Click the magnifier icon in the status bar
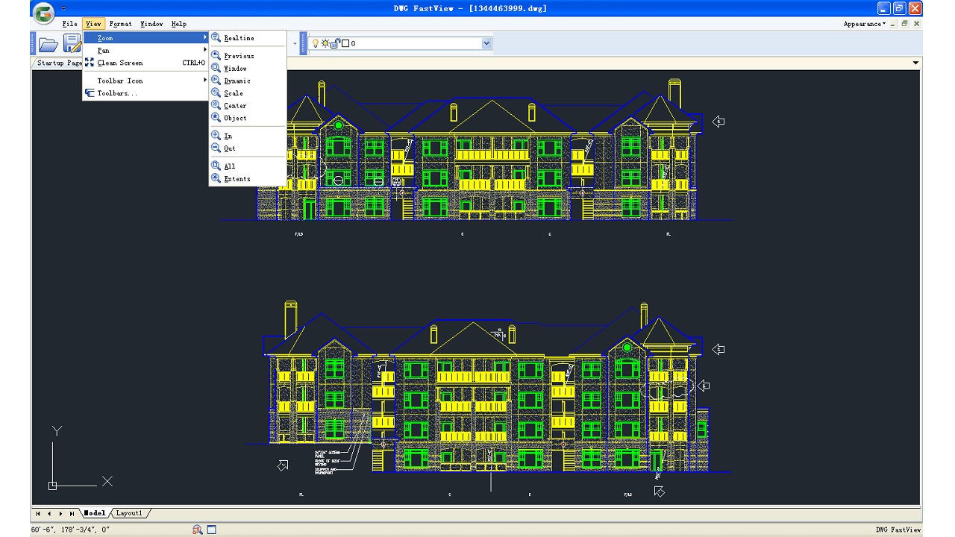955x537 pixels. pos(195,530)
